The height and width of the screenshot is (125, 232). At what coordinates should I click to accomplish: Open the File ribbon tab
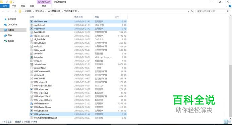tap(5, 6)
